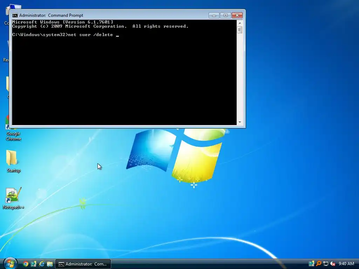
Task: Click the Command Prompt scrollbar up arrow
Action: [240, 23]
